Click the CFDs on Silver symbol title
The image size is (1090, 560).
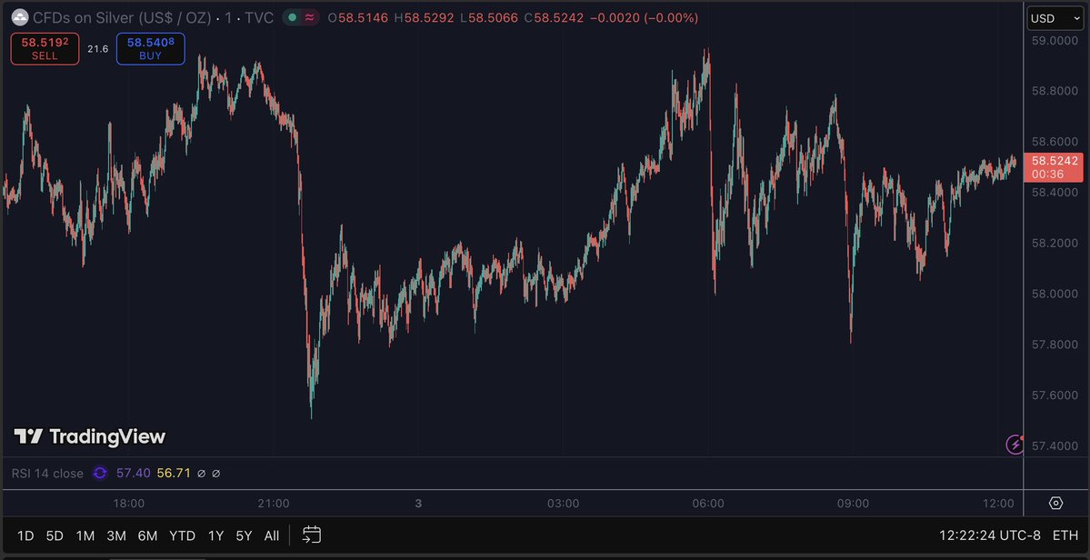123,18
